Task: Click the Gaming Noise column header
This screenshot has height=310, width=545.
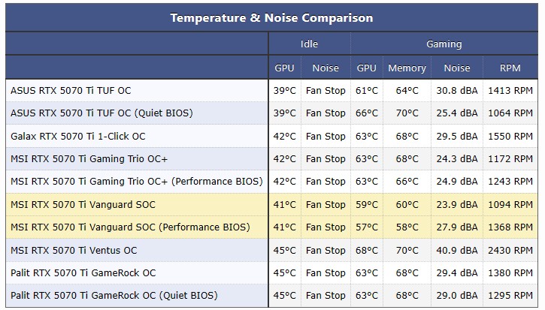Action: 457,68
